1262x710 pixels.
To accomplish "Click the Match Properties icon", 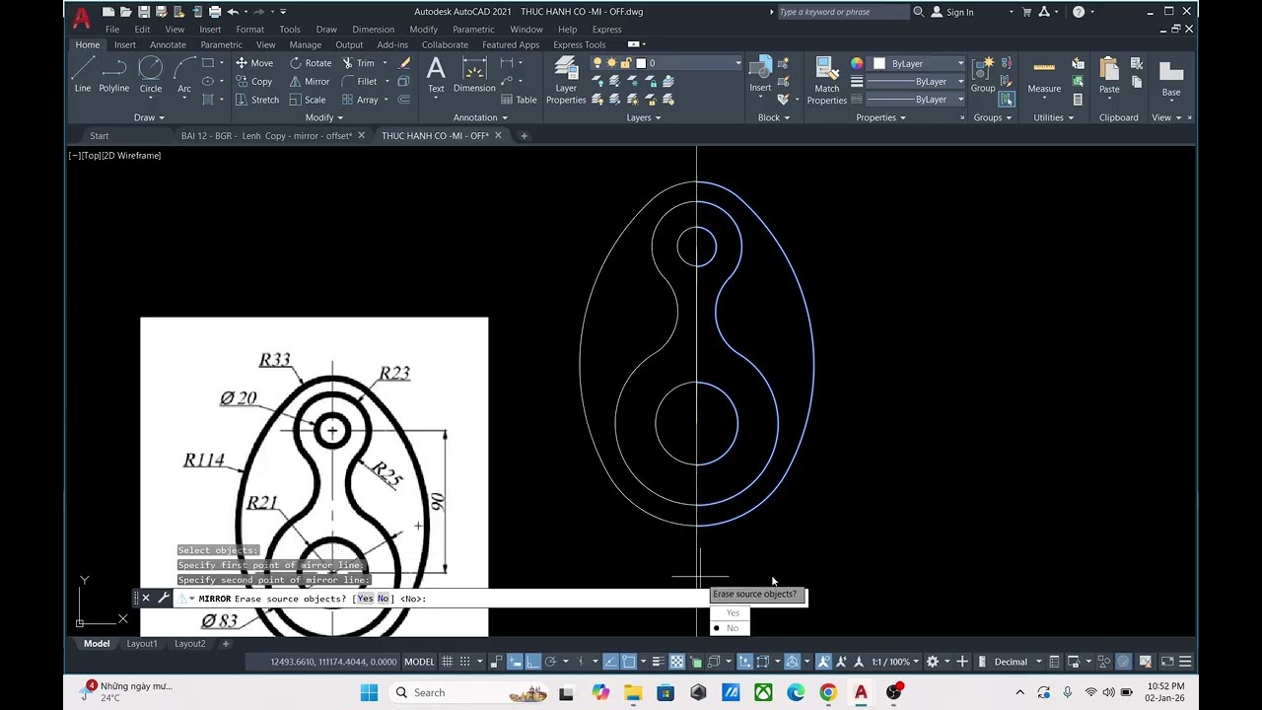I will [x=826, y=80].
